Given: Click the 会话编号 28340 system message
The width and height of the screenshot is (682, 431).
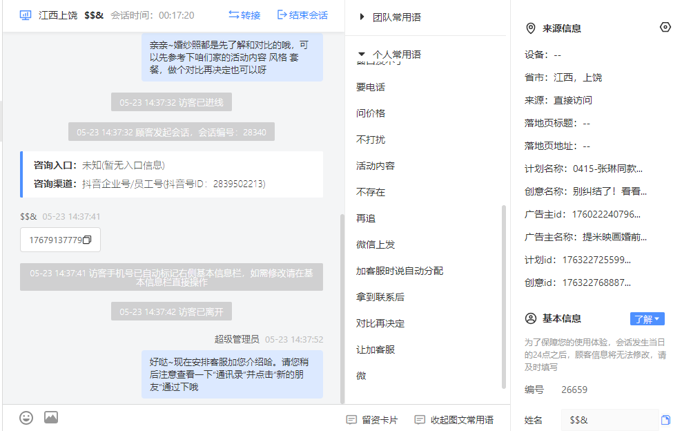Looking at the screenshot, I should pyautogui.click(x=171, y=132).
